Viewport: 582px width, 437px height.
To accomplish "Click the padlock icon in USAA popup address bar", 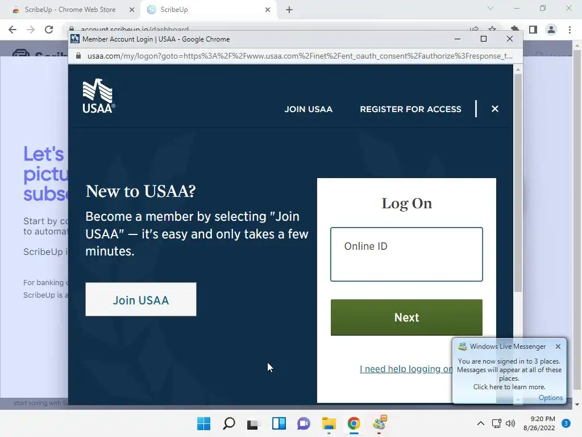I will coord(78,56).
